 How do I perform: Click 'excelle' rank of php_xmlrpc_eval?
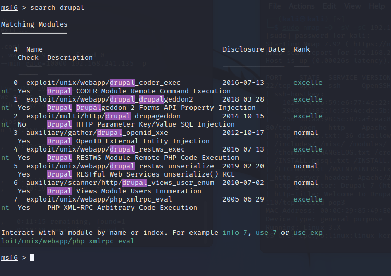pyautogui.click(x=307, y=199)
